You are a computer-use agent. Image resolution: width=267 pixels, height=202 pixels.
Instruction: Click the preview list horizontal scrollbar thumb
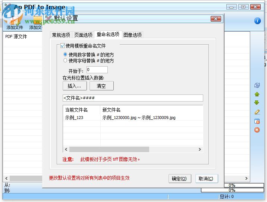pos(109,149)
